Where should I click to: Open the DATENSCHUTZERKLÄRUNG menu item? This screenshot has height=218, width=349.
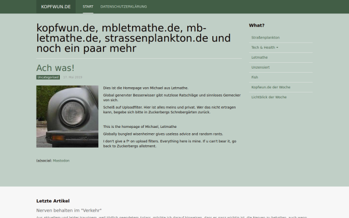point(123,6)
